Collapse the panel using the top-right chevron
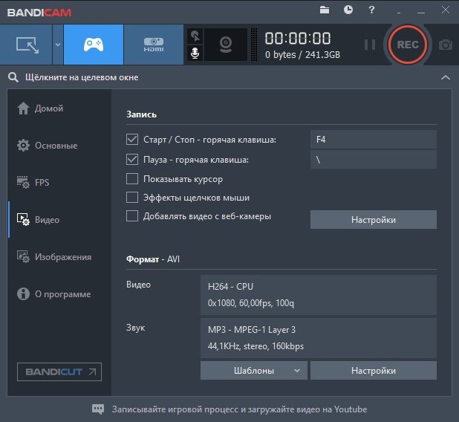This screenshot has width=459, height=422. pos(445,77)
